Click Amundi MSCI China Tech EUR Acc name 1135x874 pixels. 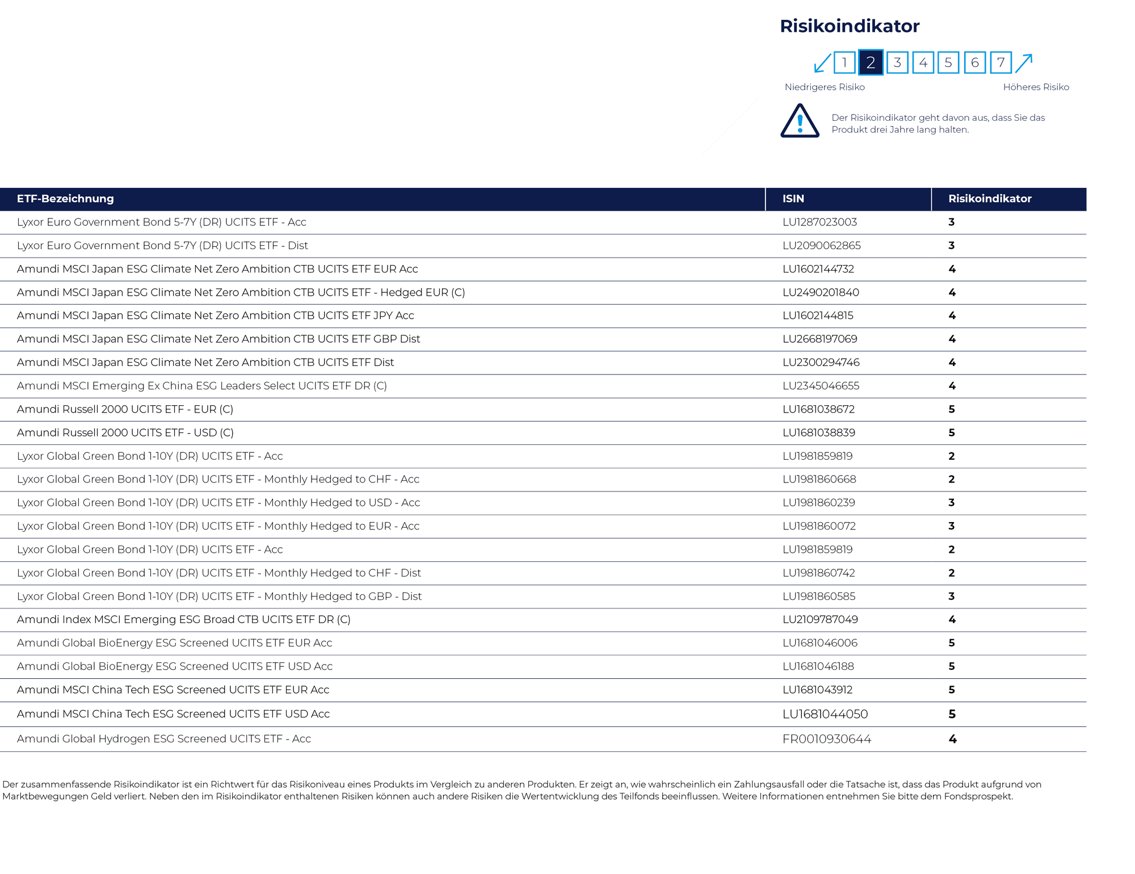coord(173,690)
